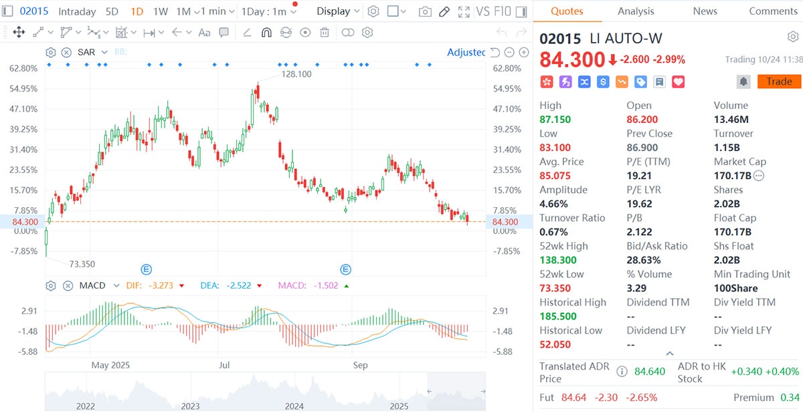Image resolution: width=803 pixels, height=413 pixels.
Task: Toggle drawings visibility eye icon
Action: (305, 32)
